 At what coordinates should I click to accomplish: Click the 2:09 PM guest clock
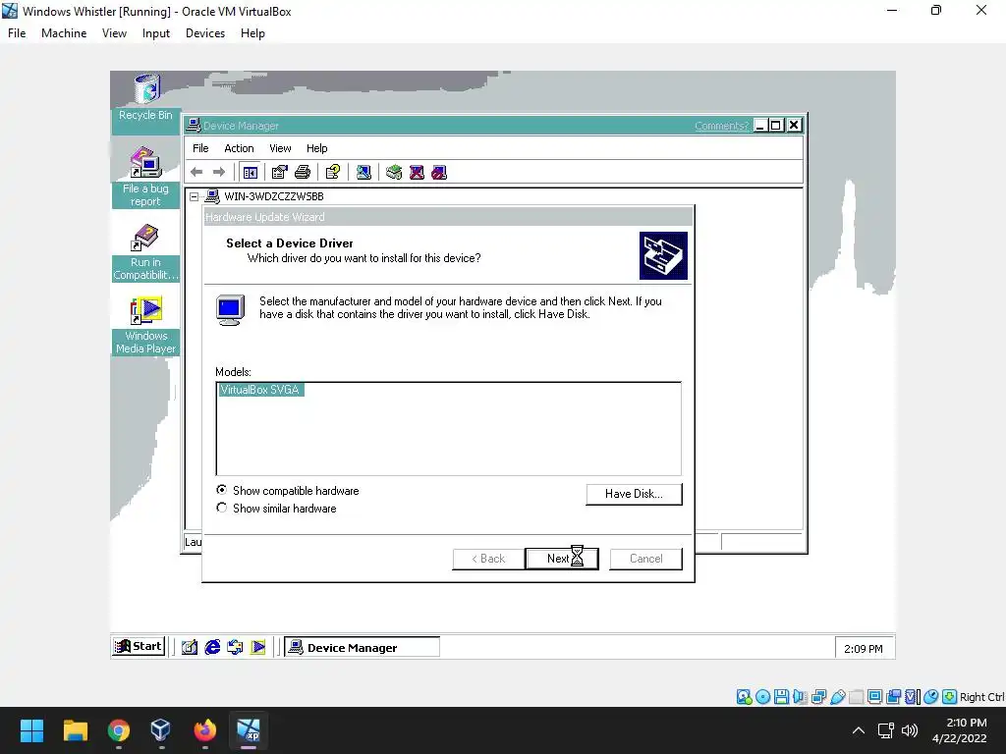(863, 649)
